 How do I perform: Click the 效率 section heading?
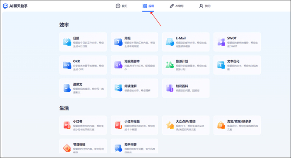(64, 25)
